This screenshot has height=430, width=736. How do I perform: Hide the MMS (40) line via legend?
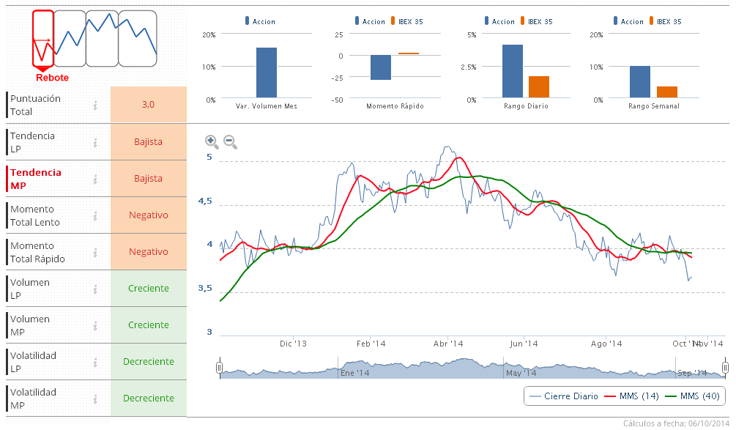(x=691, y=396)
